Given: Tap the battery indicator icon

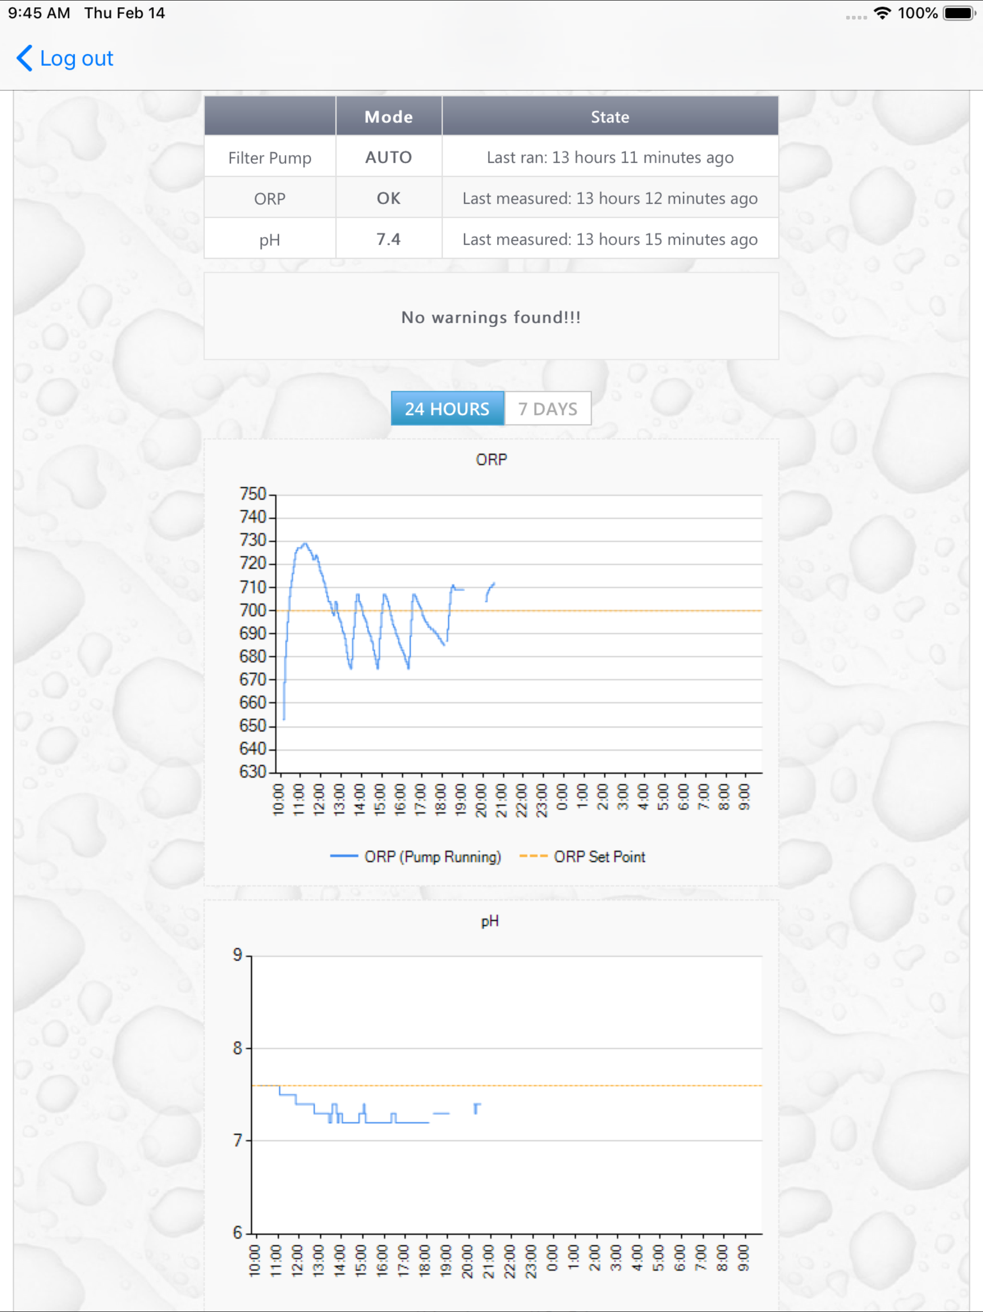Looking at the screenshot, I should coord(959,13).
